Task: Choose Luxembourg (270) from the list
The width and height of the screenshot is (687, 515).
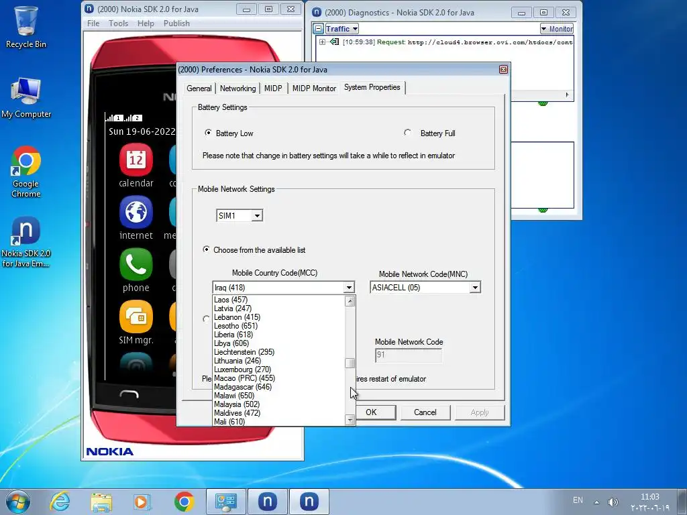Action: coord(279,369)
